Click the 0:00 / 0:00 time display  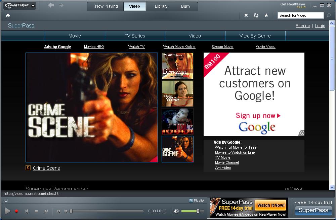tap(157, 211)
